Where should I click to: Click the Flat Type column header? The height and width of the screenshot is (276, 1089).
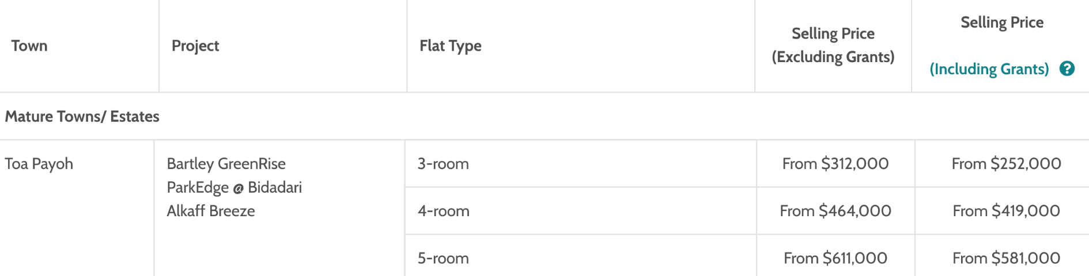click(451, 46)
